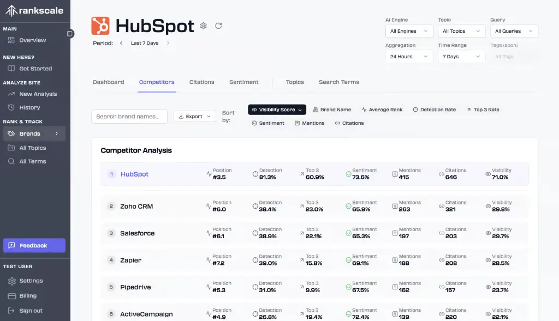Screen dimensions: 559x321
Task: Go to previous period with left chevron
Action: click(121, 43)
